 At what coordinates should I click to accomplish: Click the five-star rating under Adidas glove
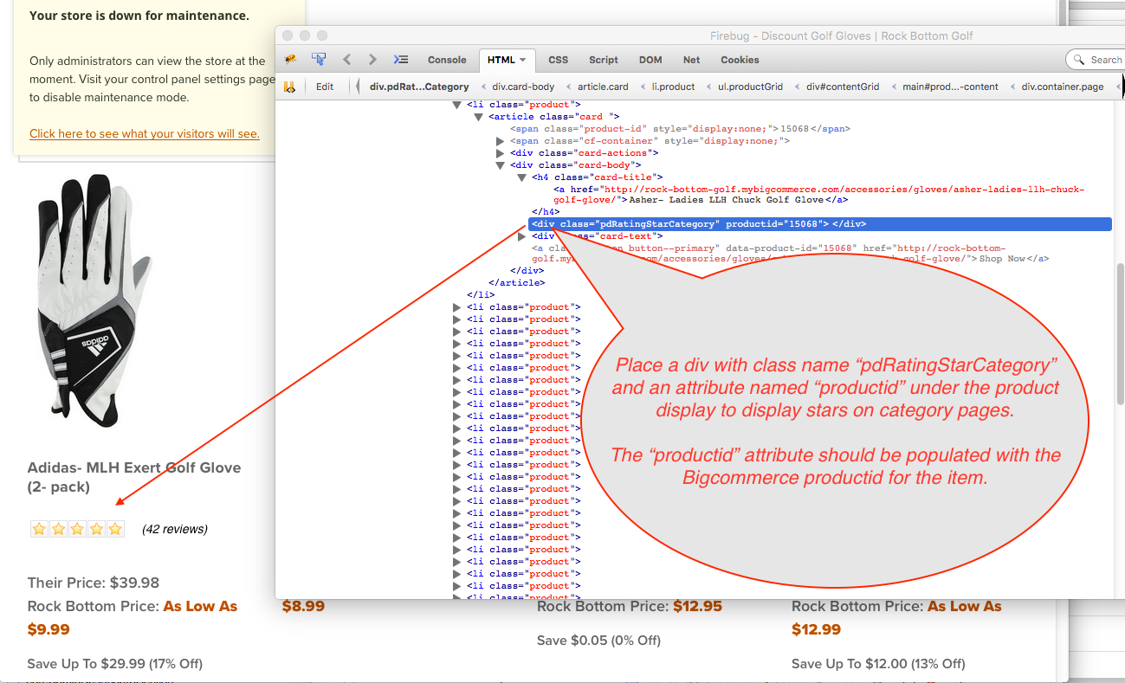pos(78,529)
